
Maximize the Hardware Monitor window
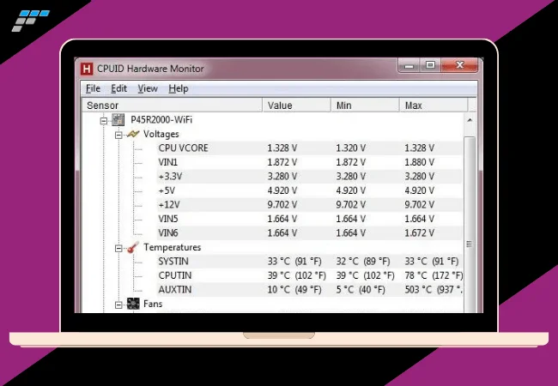(430, 65)
